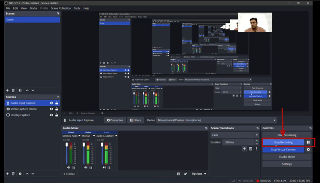Hide the Display Capture source
320x183 pixels.
[x=52, y=115]
